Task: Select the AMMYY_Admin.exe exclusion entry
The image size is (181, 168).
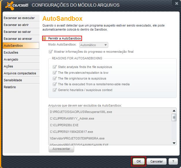Action: point(110,118)
